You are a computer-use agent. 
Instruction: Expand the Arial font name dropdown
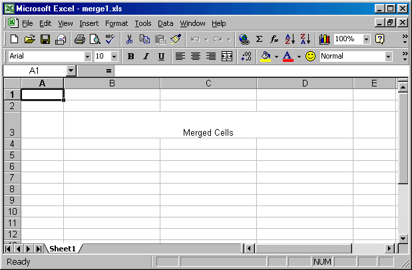[87, 57]
